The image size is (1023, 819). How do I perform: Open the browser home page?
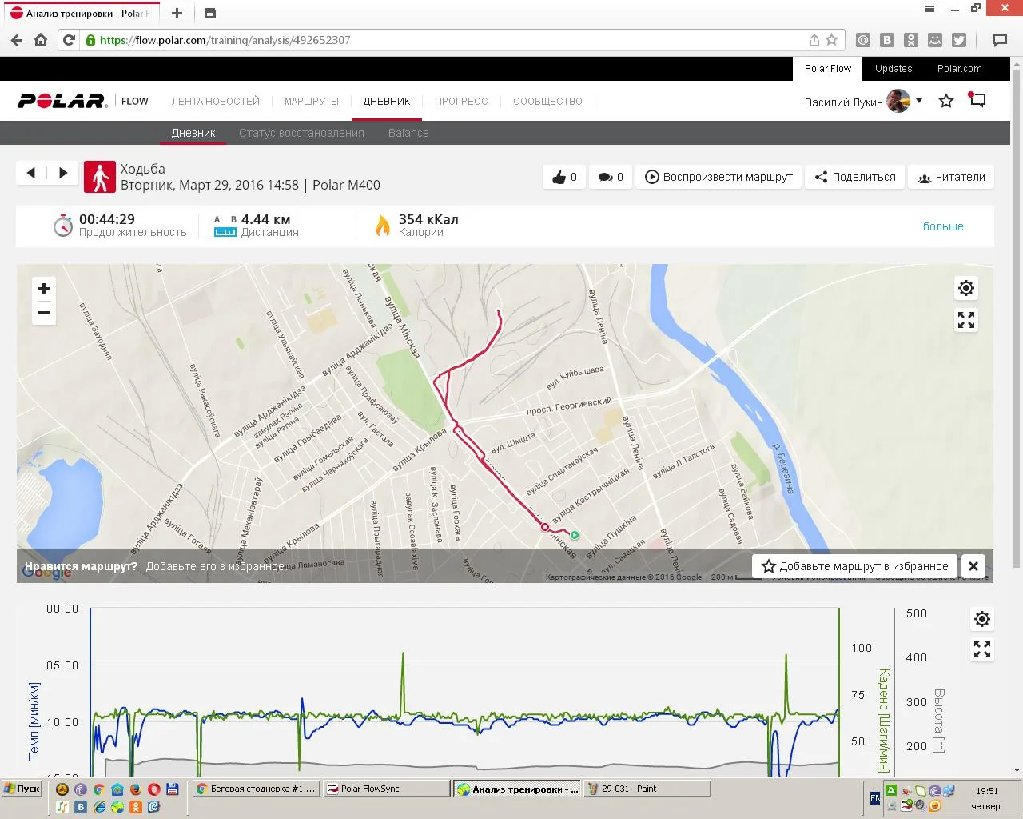click(41, 40)
